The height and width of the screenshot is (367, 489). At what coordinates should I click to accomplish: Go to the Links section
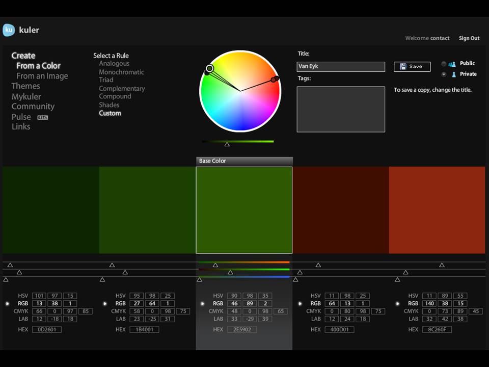[21, 127]
